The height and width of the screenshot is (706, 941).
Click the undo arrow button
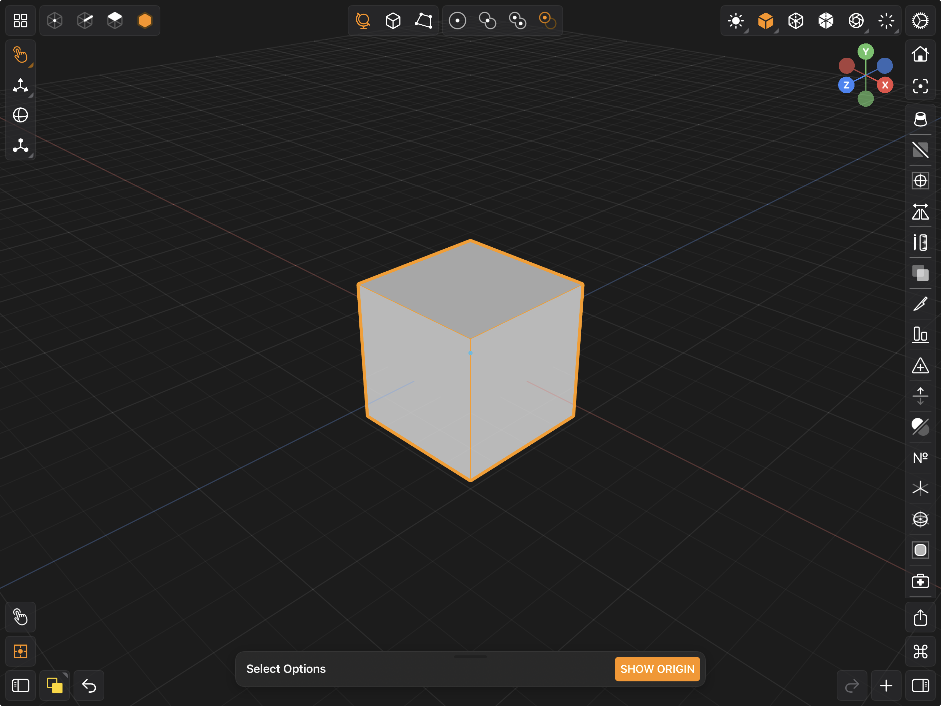[89, 685]
